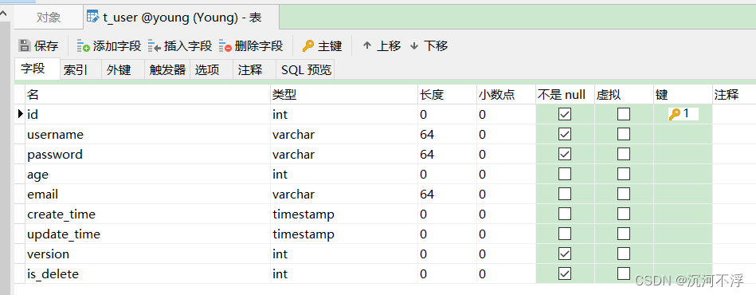Click the Delete Field (删除字段) icon
The height and width of the screenshot is (295, 756).
coord(225,46)
